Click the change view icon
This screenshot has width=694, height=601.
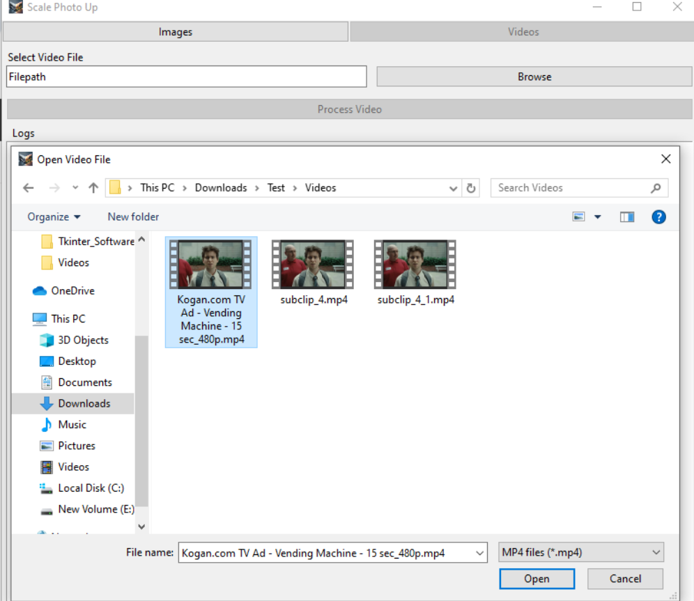pos(579,217)
